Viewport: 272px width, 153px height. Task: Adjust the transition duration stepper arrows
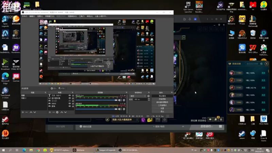149,99
